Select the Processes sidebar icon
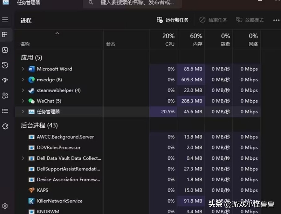The width and height of the screenshot is (281, 214). tap(5, 34)
